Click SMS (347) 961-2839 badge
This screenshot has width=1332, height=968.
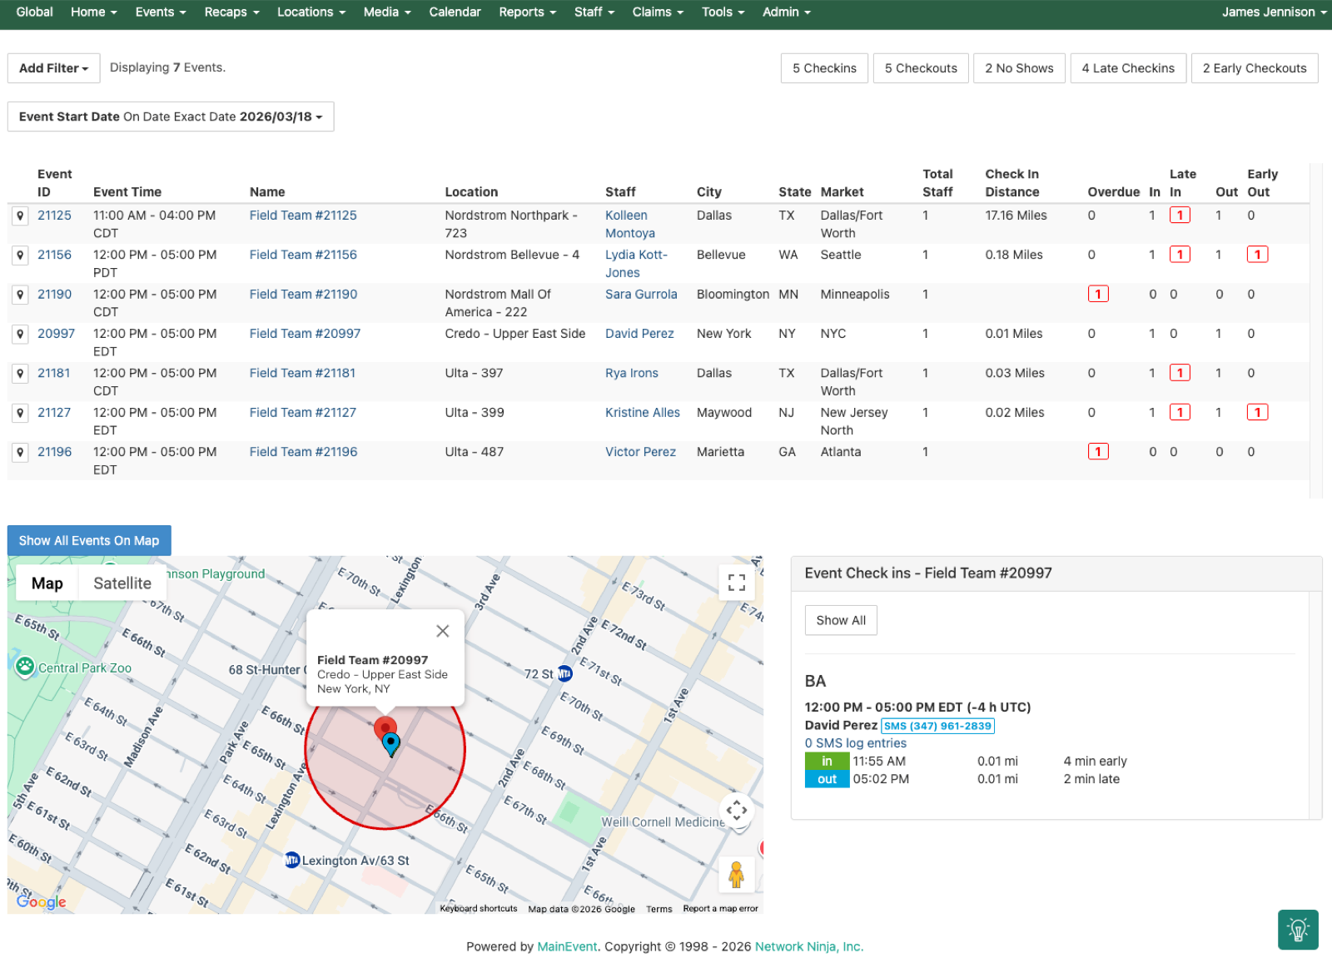[x=937, y=726]
